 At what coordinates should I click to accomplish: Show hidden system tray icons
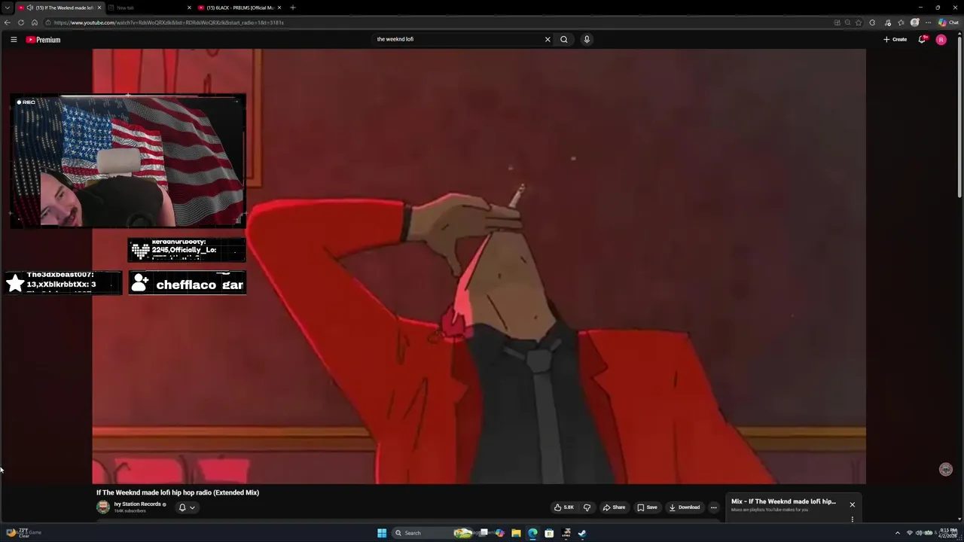point(897,533)
